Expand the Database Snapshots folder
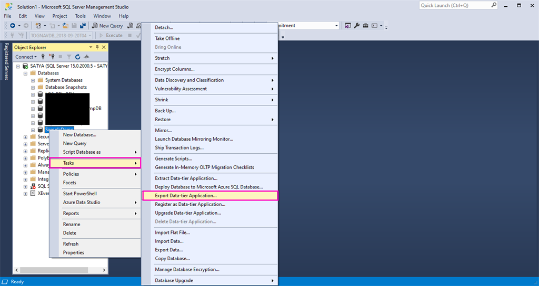Screen dimensions: 539x286 (x=33, y=88)
